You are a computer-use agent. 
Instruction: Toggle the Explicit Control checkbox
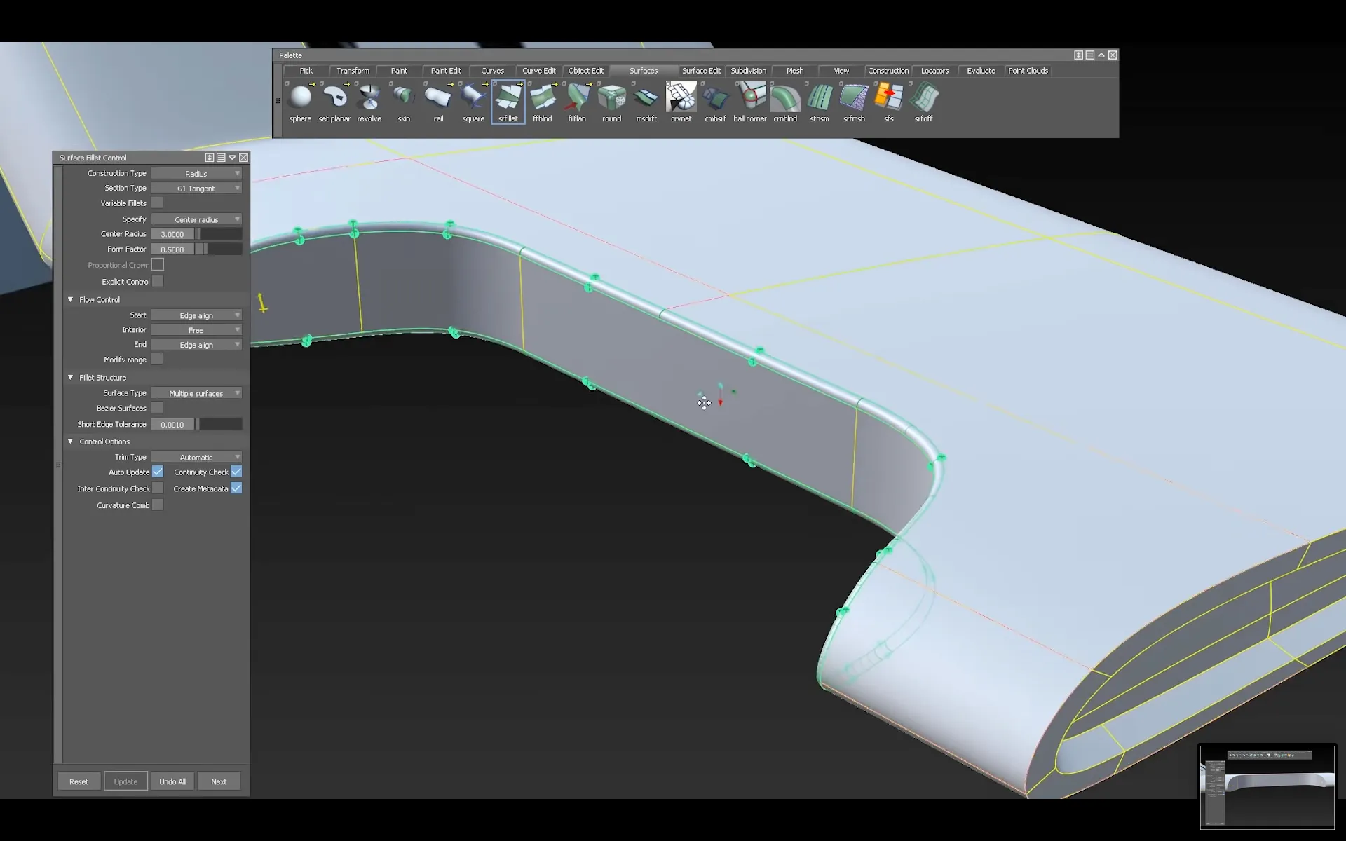tap(158, 281)
